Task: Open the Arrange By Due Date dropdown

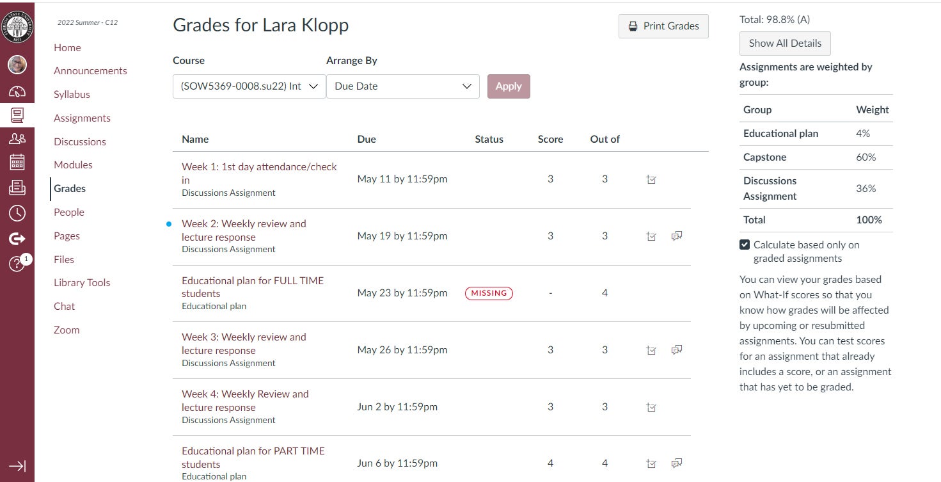Action: [x=402, y=86]
